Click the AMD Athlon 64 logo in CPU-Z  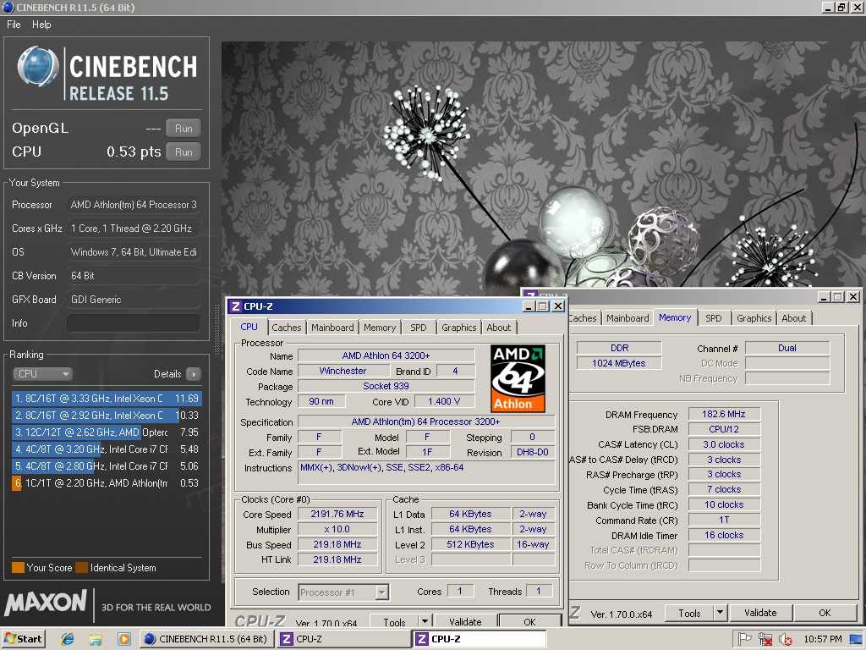click(518, 378)
